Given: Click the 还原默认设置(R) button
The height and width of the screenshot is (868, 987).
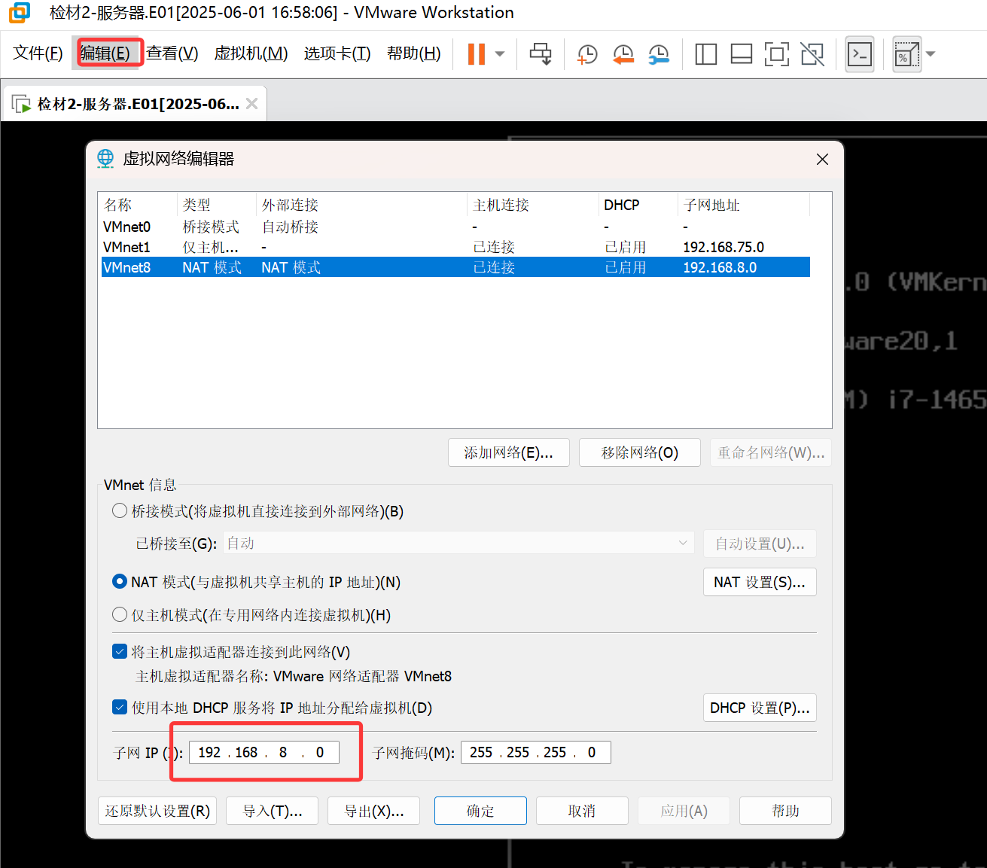Looking at the screenshot, I should pos(157,811).
